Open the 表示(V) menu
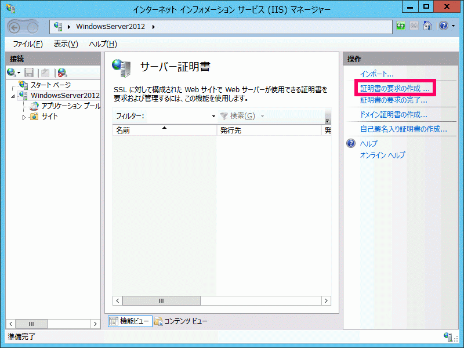This screenshot has height=348, width=464. click(66, 44)
